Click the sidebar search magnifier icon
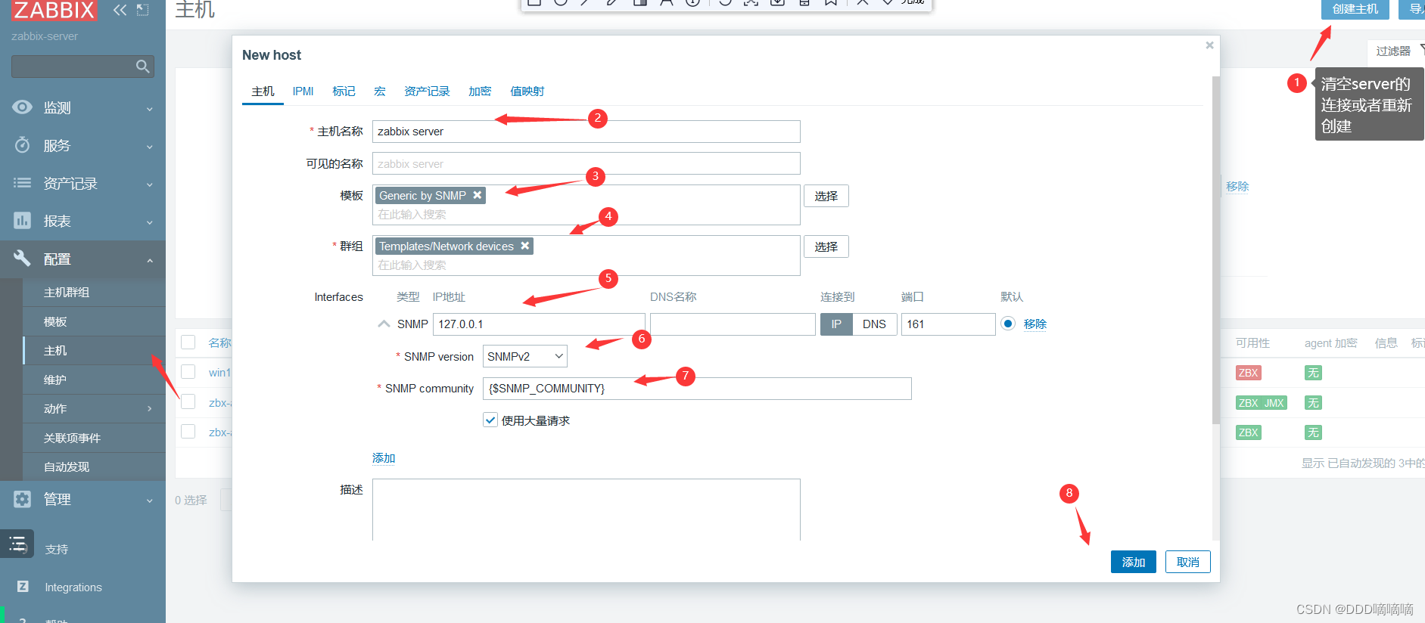Image resolution: width=1425 pixels, height=623 pixels. point(142,67)
